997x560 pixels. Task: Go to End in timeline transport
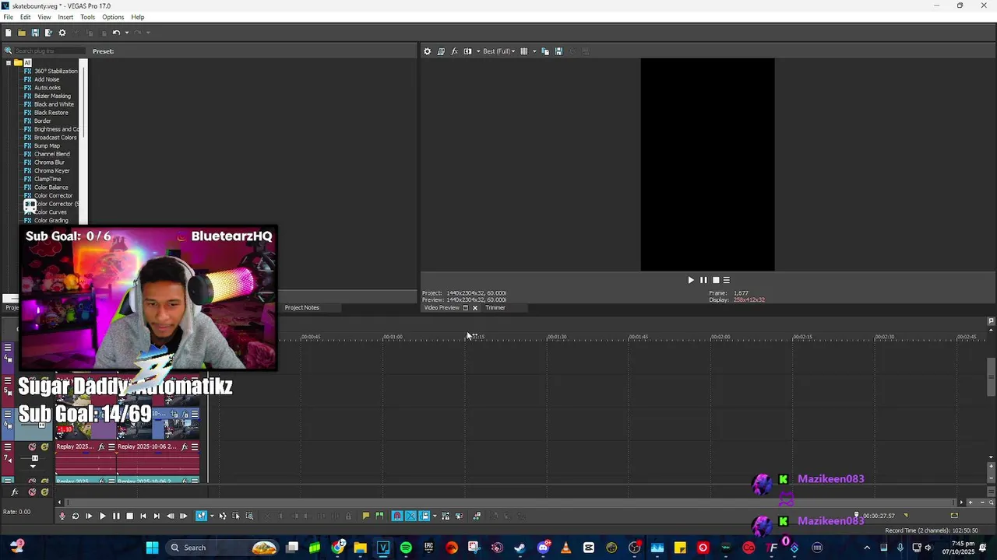pyautogui.click(x=157, y=516)
